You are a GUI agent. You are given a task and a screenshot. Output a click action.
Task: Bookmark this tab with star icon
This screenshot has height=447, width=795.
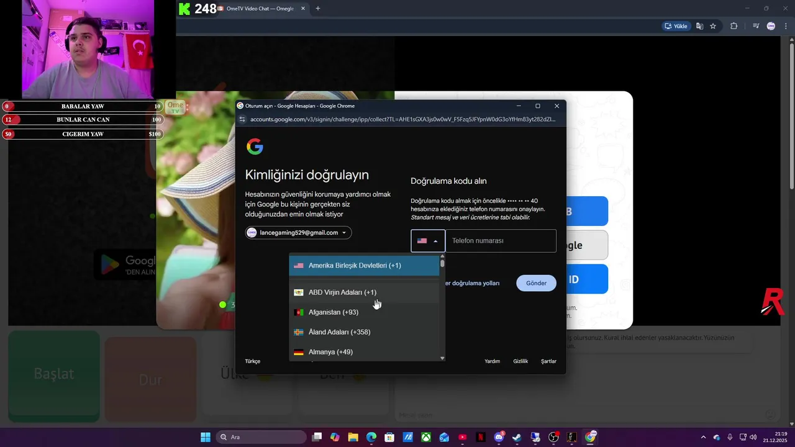tap(713, 26)
